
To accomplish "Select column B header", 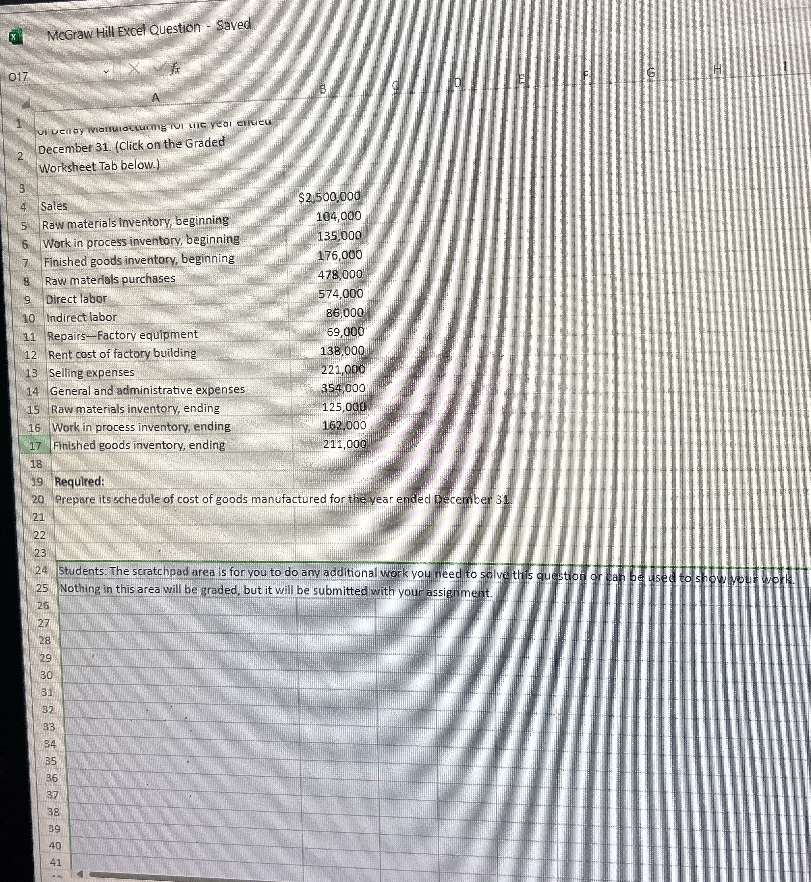I will point(323,89).
